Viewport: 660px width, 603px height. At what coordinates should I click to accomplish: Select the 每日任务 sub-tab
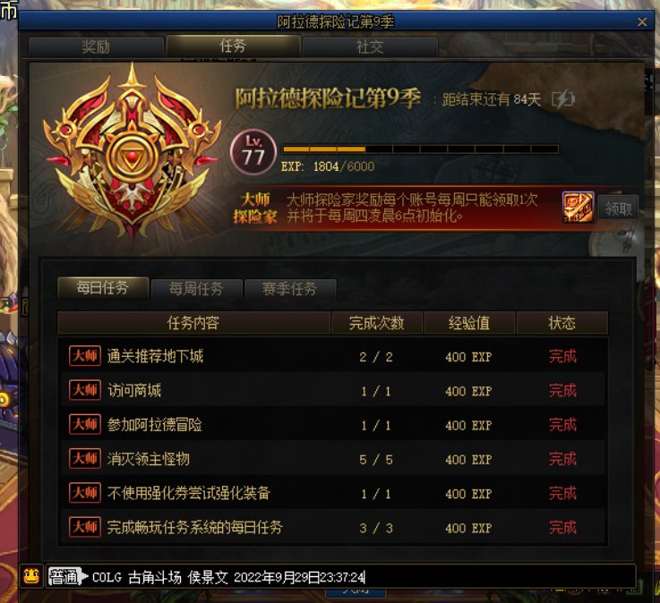coord(103,288)
